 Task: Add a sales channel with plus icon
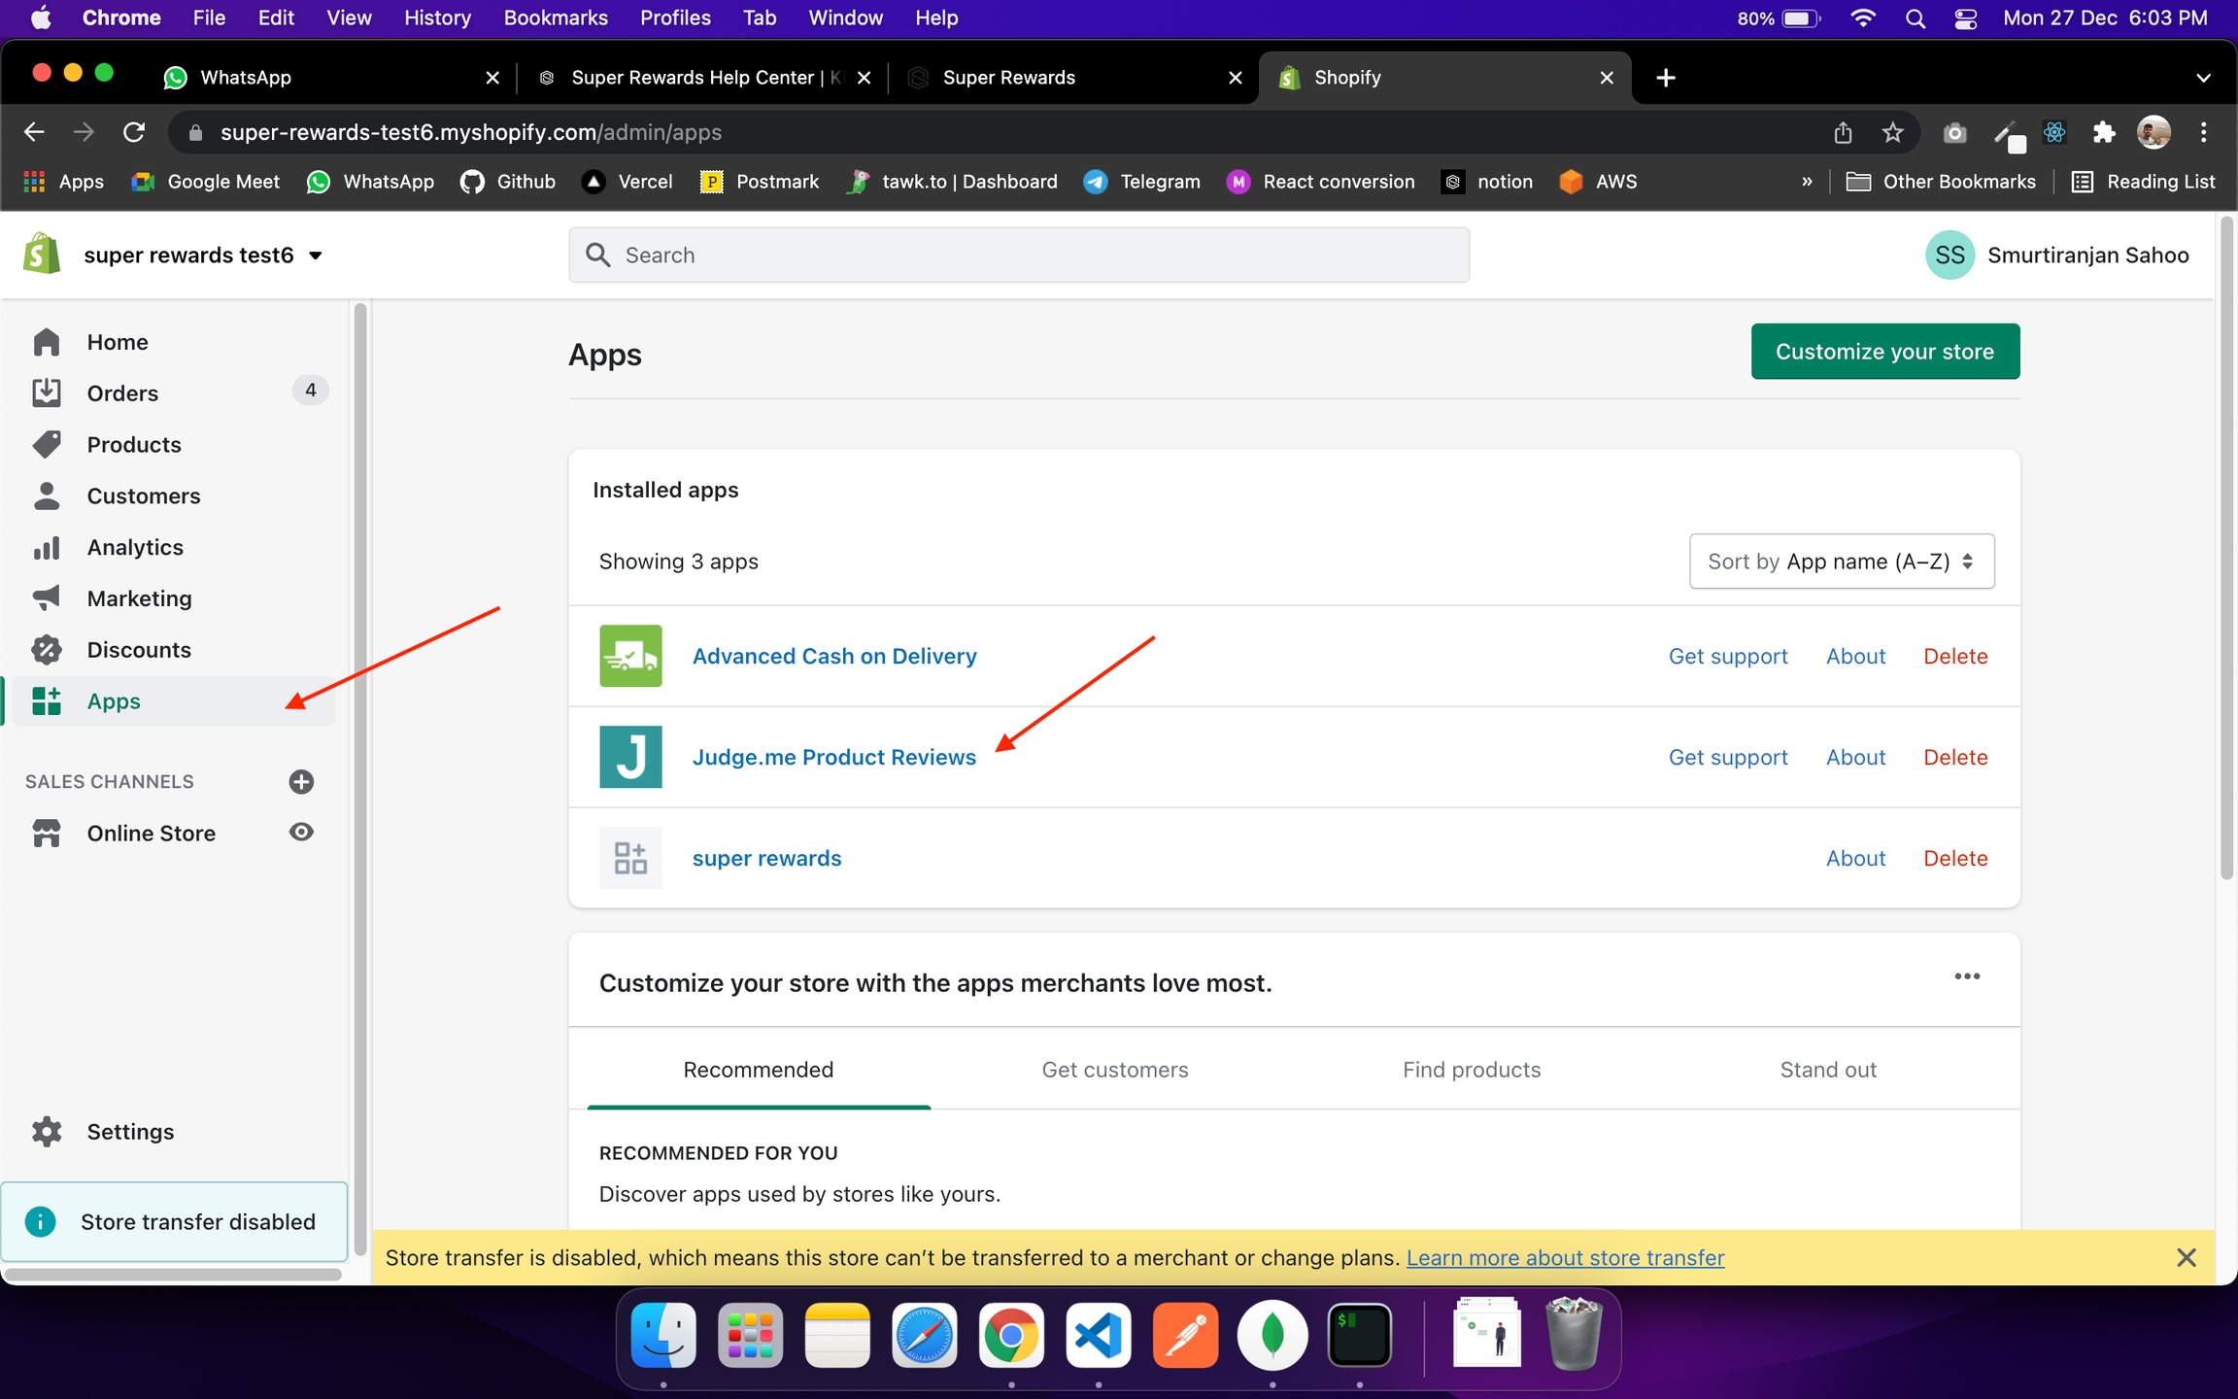click(x=301, y=781)
